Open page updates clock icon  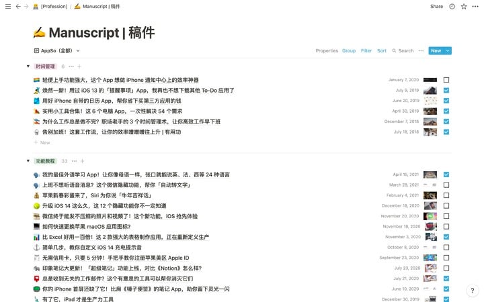click(x=452, y=7)
